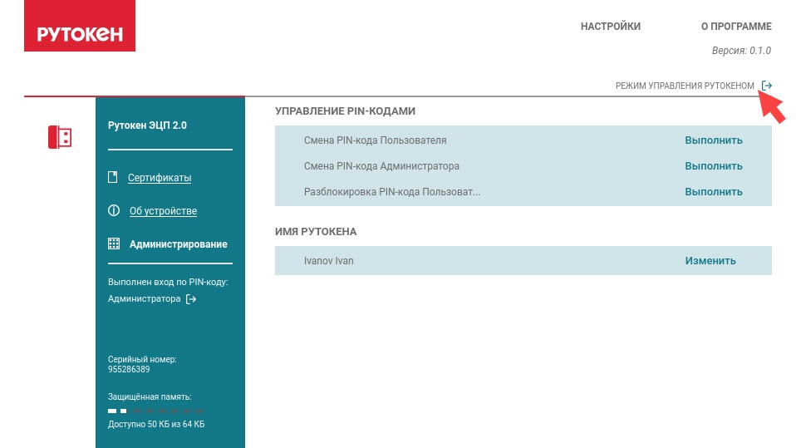Open the Об устройстве link

click(163, 211)
